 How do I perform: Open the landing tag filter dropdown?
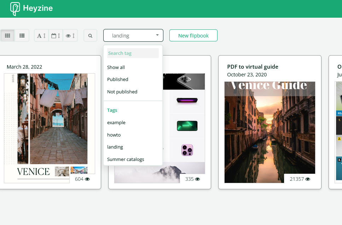[133, 35]
